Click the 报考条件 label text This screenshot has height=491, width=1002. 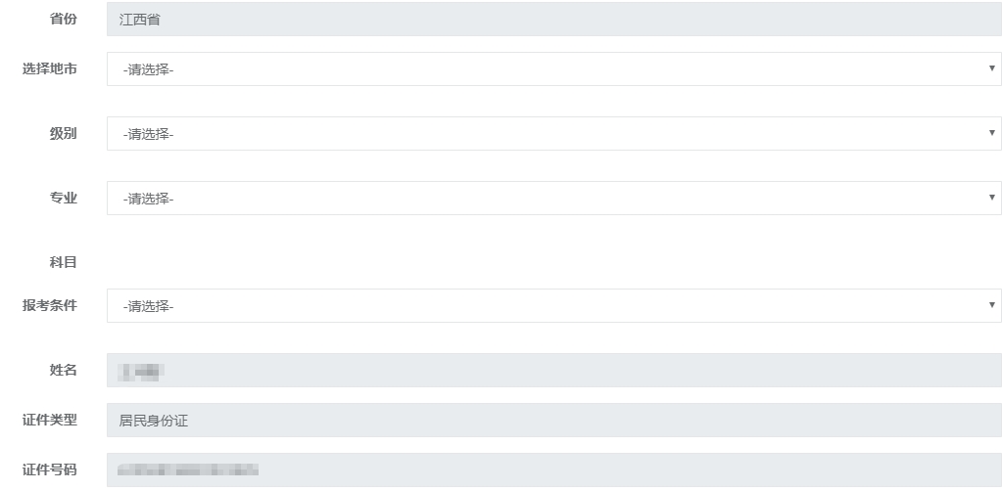point(50,306)
